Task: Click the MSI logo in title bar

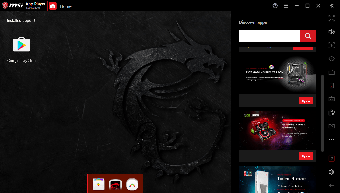Action: [13, 5]
